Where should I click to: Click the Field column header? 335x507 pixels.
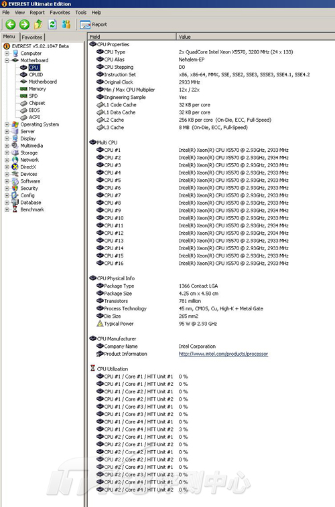(132, 37)
